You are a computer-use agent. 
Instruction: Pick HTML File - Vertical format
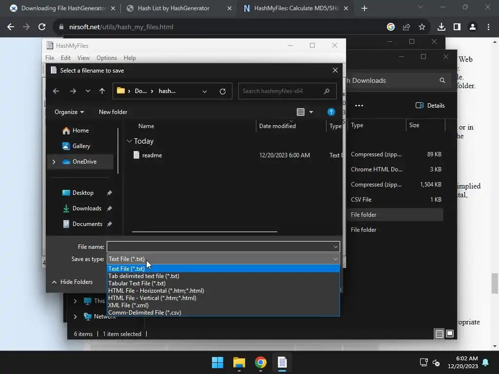[223, 298]
